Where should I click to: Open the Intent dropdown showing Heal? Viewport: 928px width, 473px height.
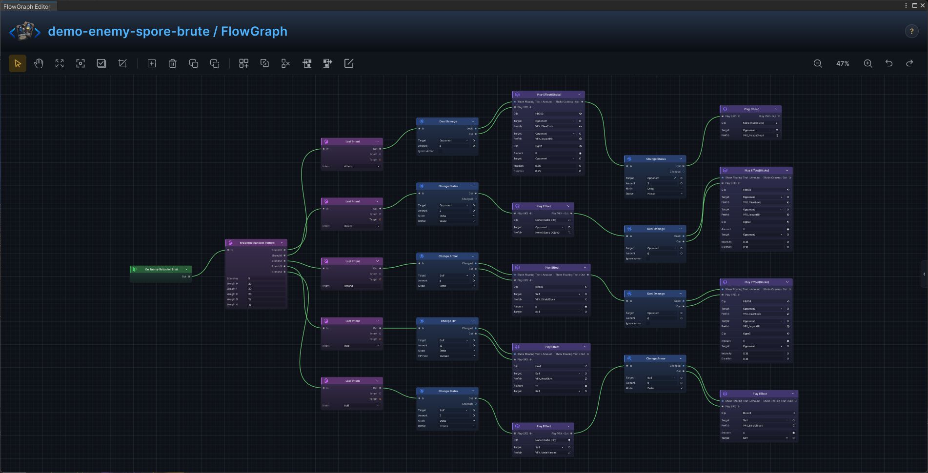click(x=361, y=346)
